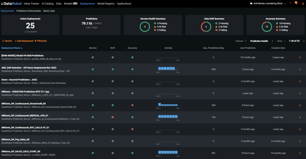Viewport: 306px width, 159px height.
Task: Open Deployments in top navigation
Action: (x=87, y=4)
